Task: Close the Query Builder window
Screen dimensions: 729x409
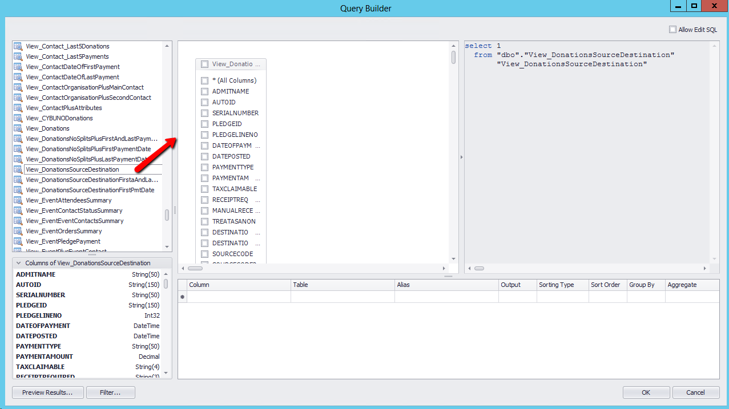Action: [x=715, y=6]
